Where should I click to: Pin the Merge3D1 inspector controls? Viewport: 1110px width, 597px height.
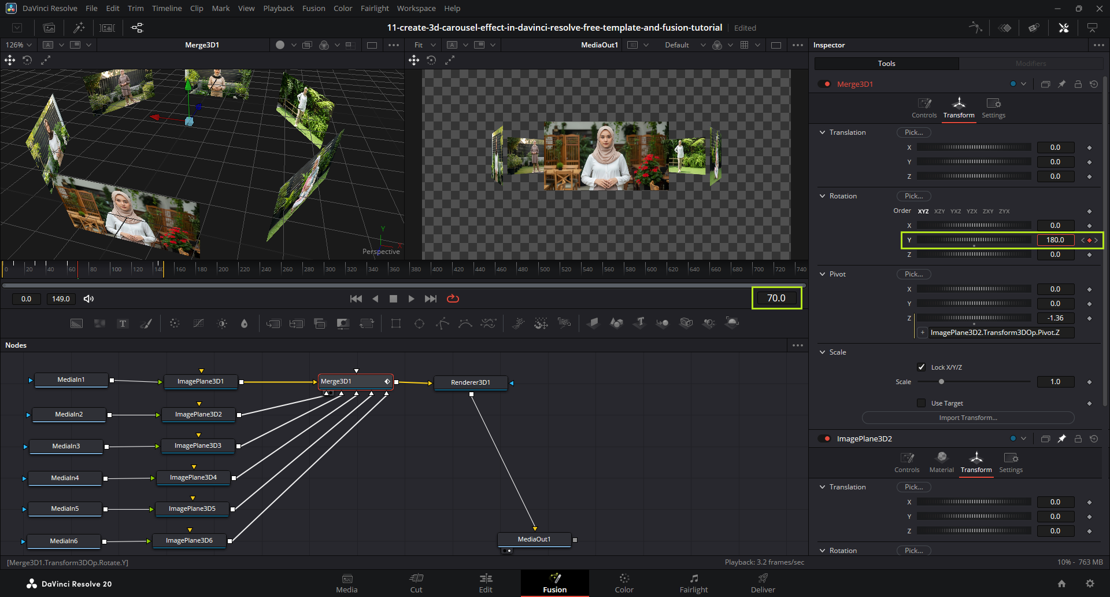(1061, 84)
